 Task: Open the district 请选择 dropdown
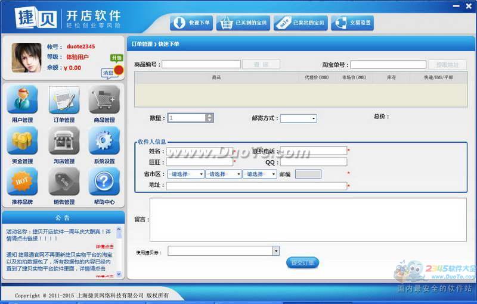point(260,174)
